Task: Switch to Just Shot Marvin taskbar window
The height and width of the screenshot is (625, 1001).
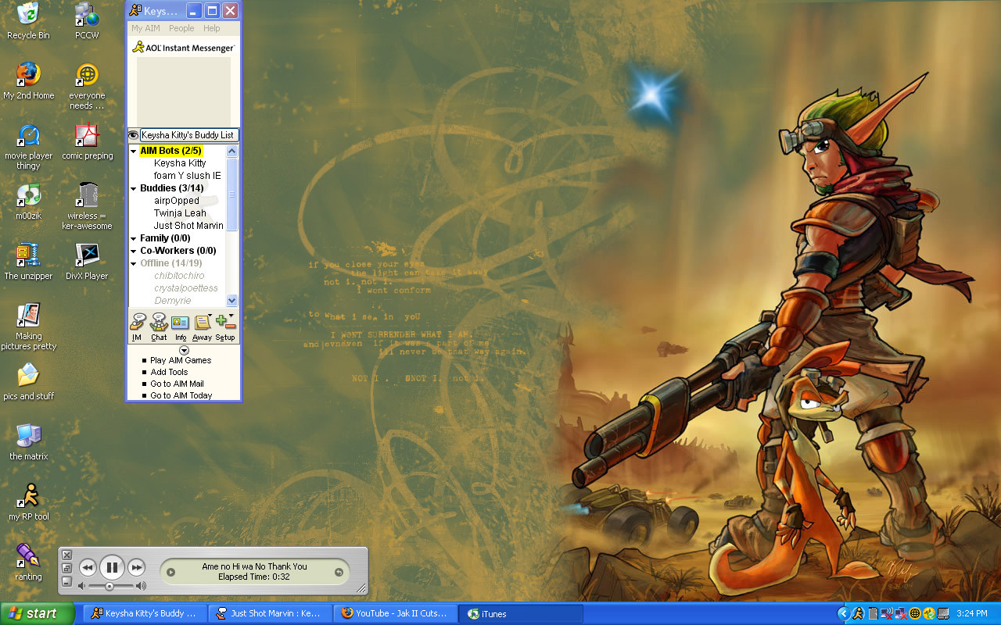Action: click(270, 613)
